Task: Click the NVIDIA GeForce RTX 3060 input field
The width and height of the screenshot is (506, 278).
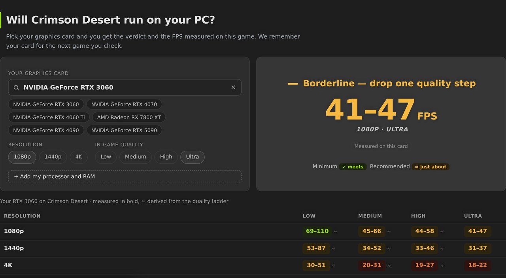Action: pyautogui.click(x=125, y=87)
